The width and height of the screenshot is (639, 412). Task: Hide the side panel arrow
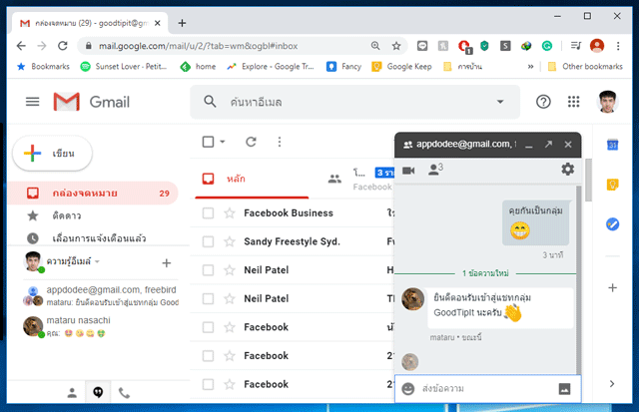click(612, 383)
